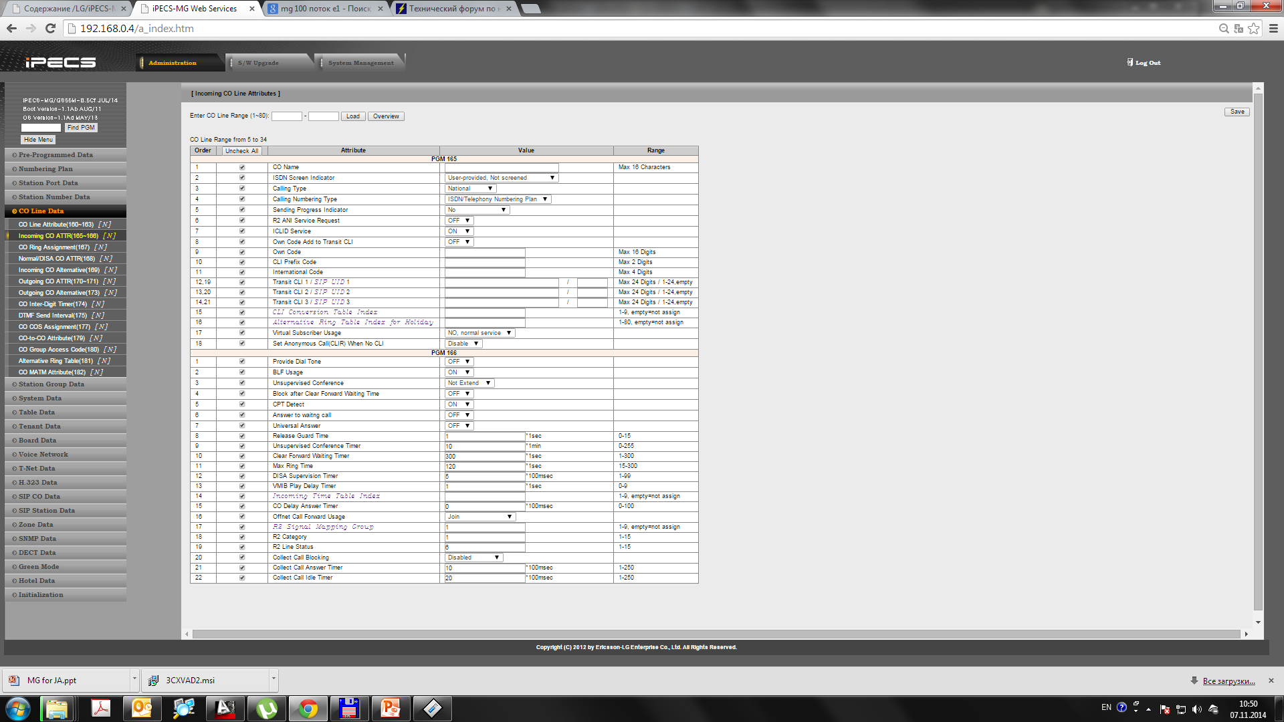The width and height of the screenshot is (1284, 722).
Task: Toggle the Provide Dial Tone checkbox
Action: tap(242, 362)
